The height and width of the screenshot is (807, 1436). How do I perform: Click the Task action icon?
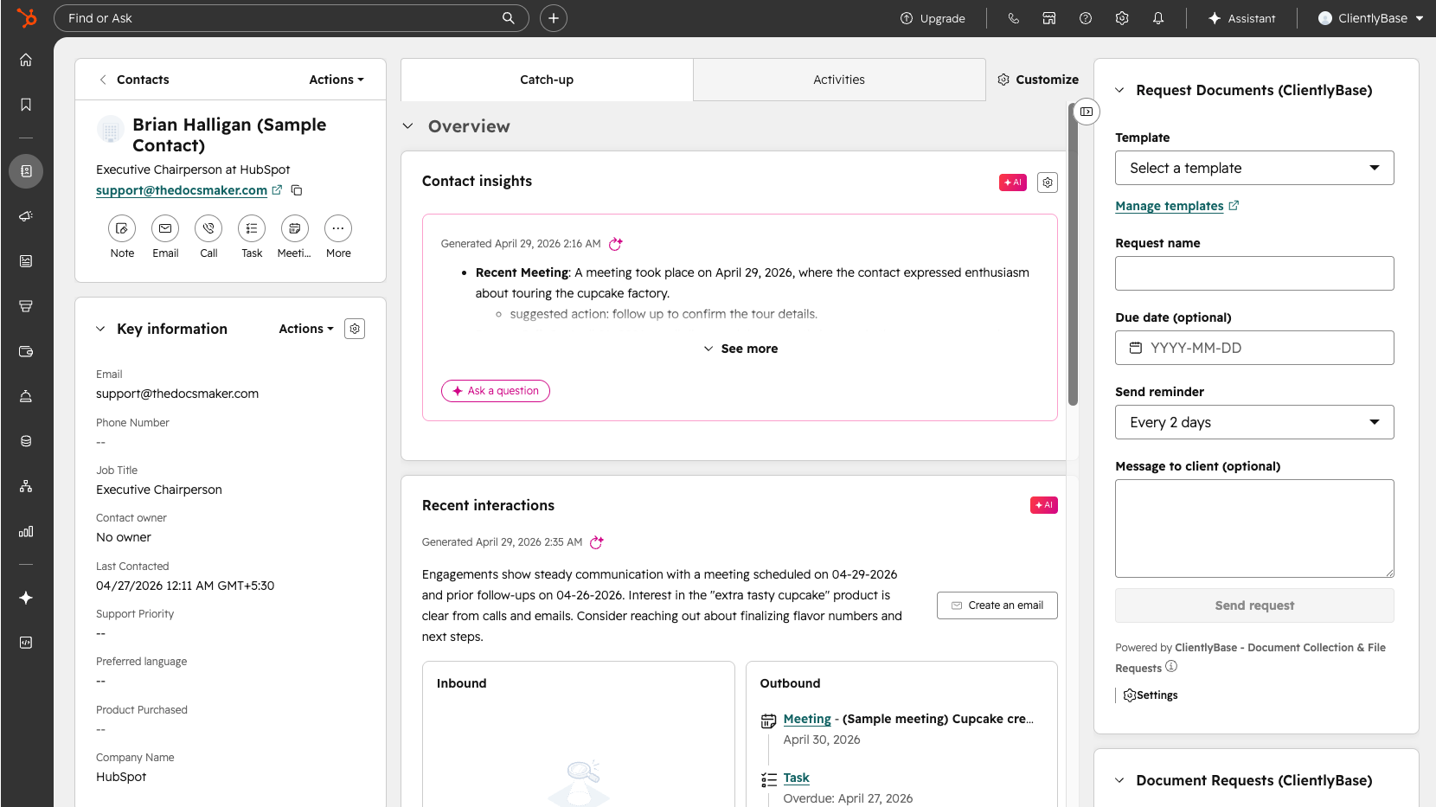coord(252,228)
